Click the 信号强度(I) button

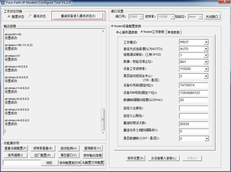(15, 155)
